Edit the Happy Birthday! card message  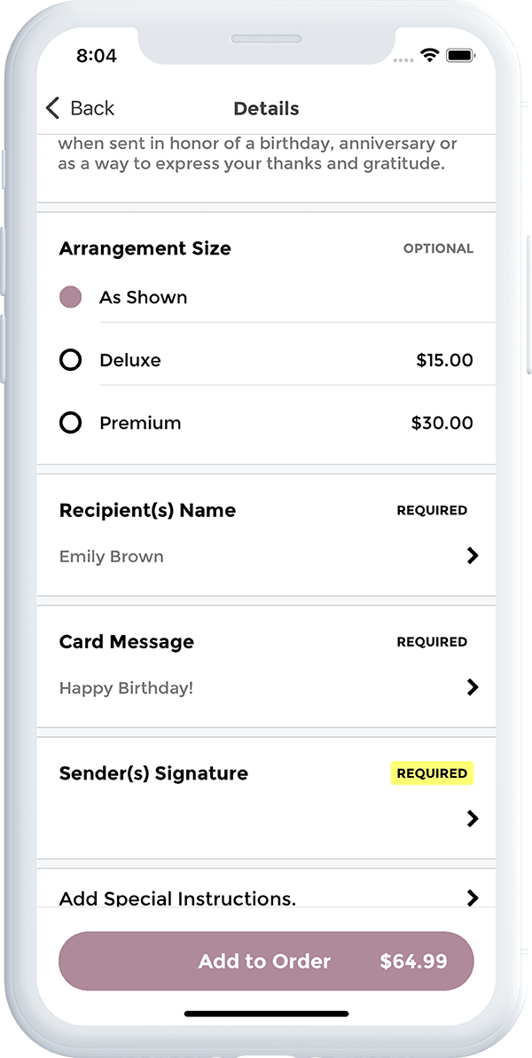[126, 688]
